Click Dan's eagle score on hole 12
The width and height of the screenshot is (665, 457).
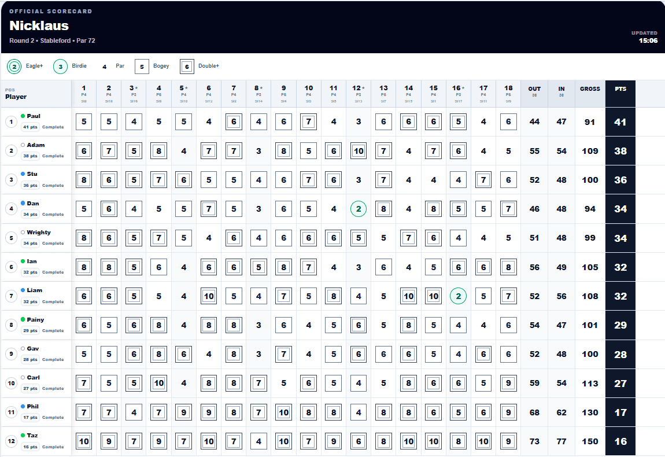coord(359,209)
